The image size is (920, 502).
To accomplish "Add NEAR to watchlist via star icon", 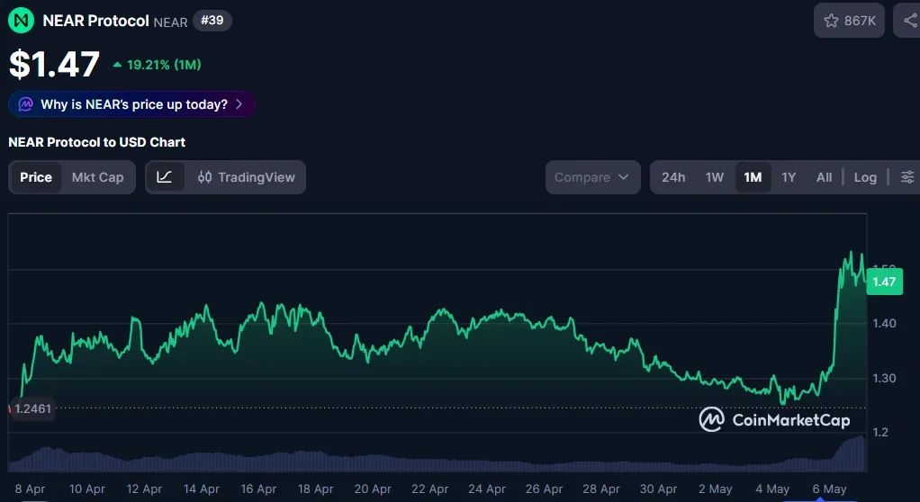I will (x=831, y=21).
